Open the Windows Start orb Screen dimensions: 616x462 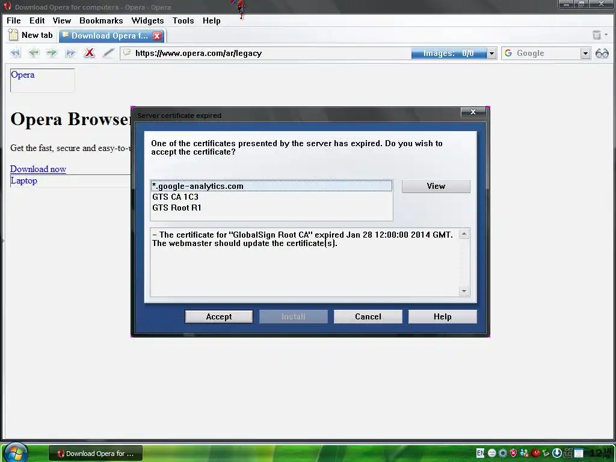(16, 452)
